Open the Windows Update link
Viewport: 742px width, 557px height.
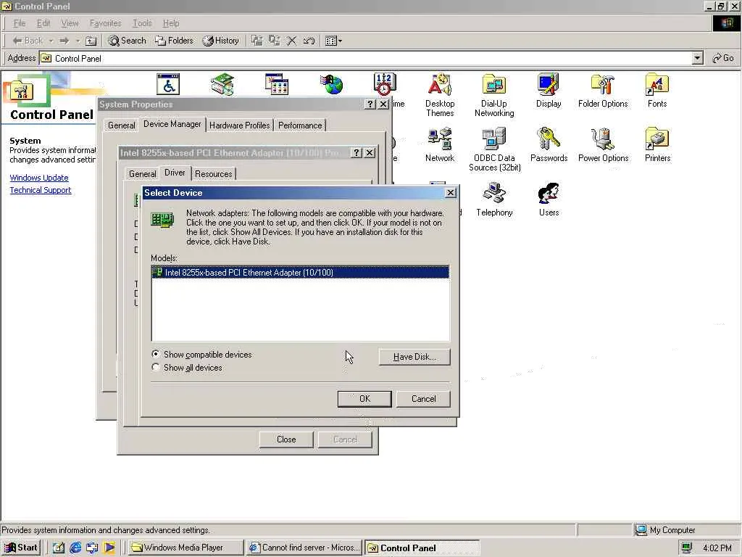click(x=39, y=178)
